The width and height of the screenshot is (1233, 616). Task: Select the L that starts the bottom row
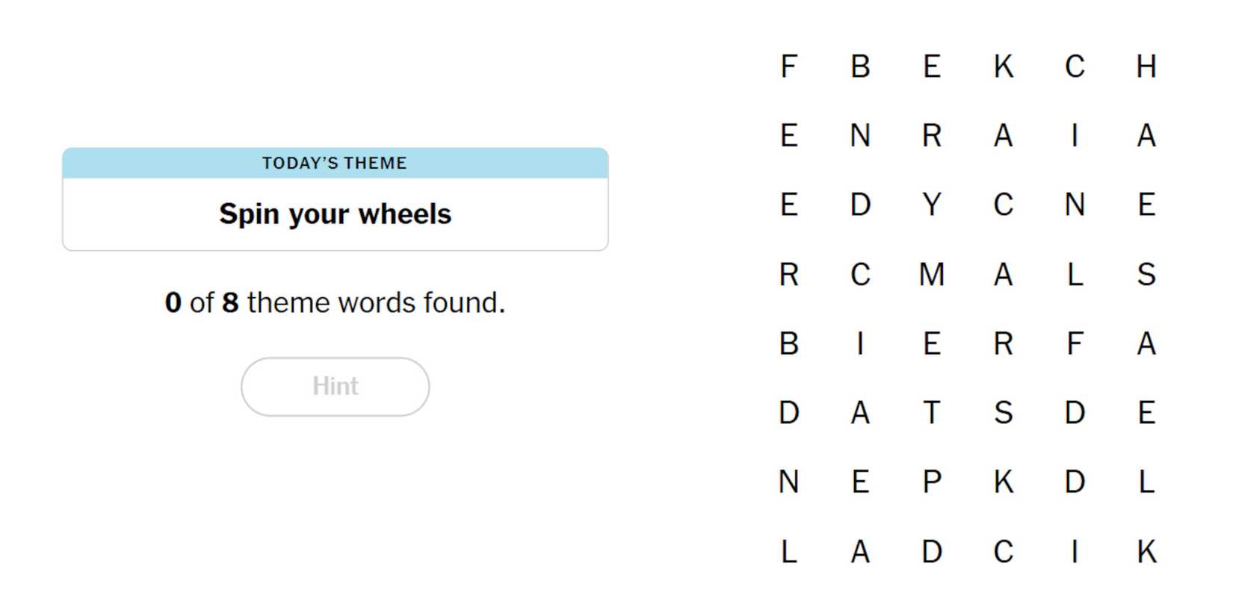point(788,552)
